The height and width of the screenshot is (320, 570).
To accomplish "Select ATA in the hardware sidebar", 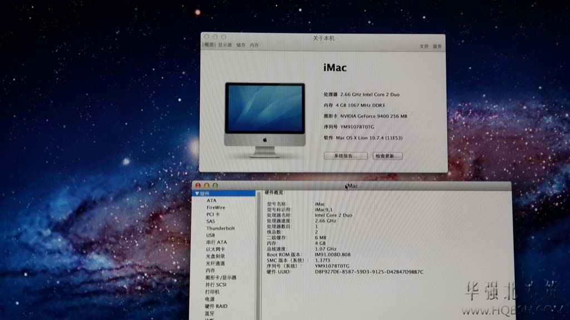I will tap(211, 200).
